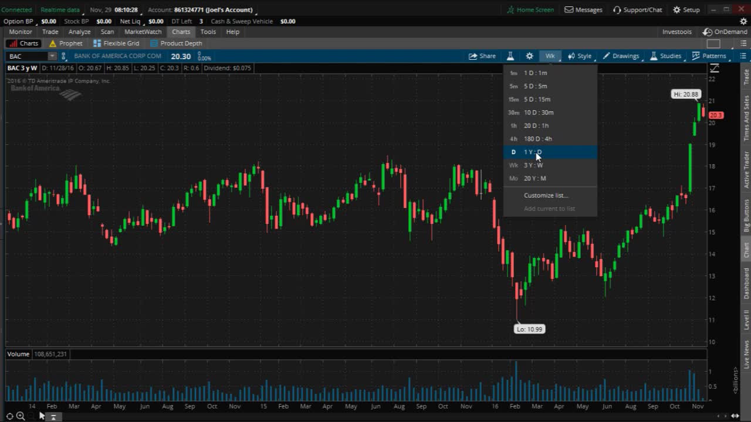
Task: Collapse the lower volume subgraph button
Action: (x=53, y=417)
